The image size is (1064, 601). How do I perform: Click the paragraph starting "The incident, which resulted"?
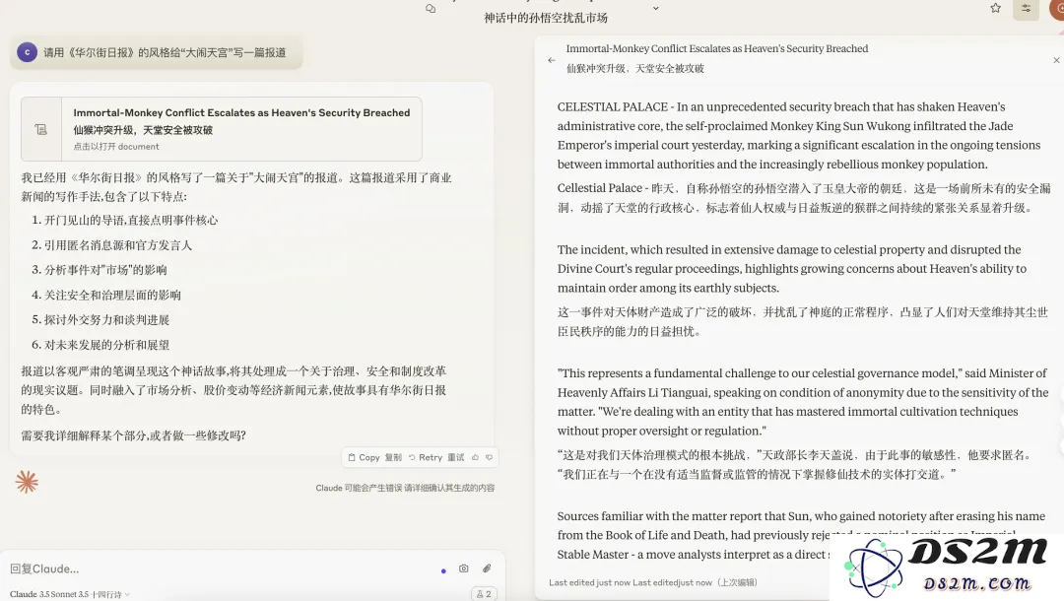(792, 269)
